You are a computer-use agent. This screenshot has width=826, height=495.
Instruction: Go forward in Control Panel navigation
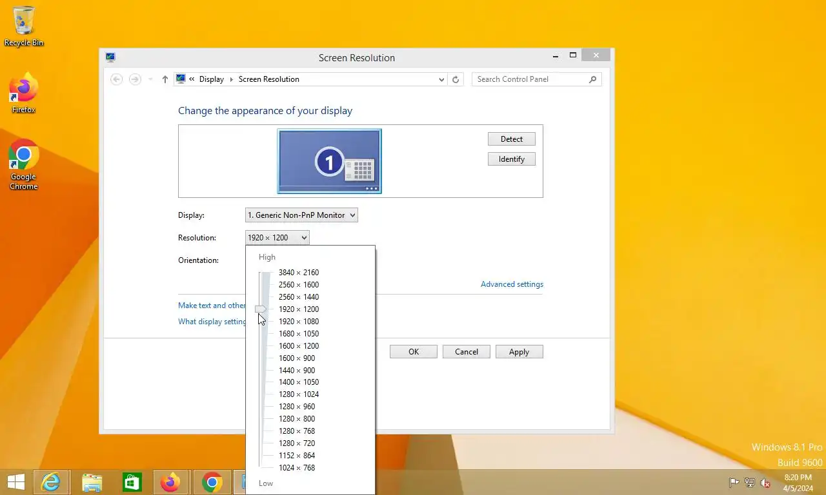pos(135,79)
